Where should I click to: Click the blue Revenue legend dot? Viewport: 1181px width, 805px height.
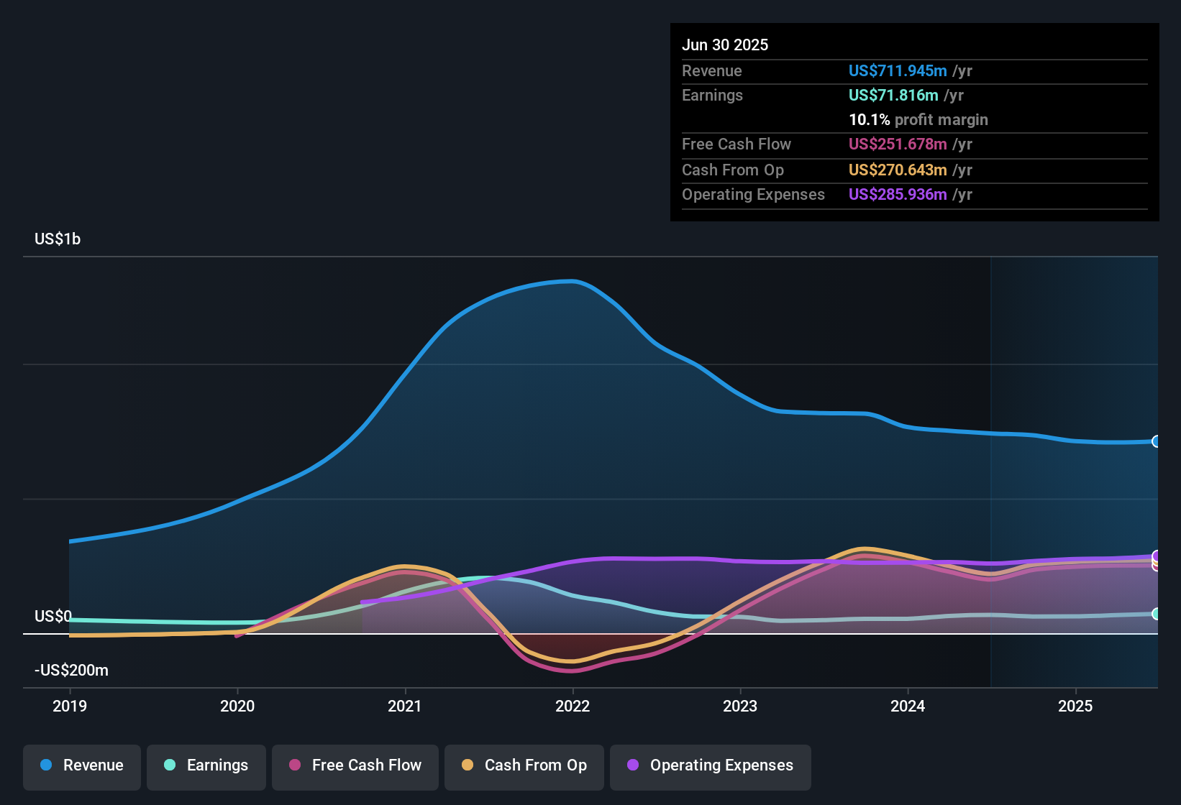(x=46, y=765)
